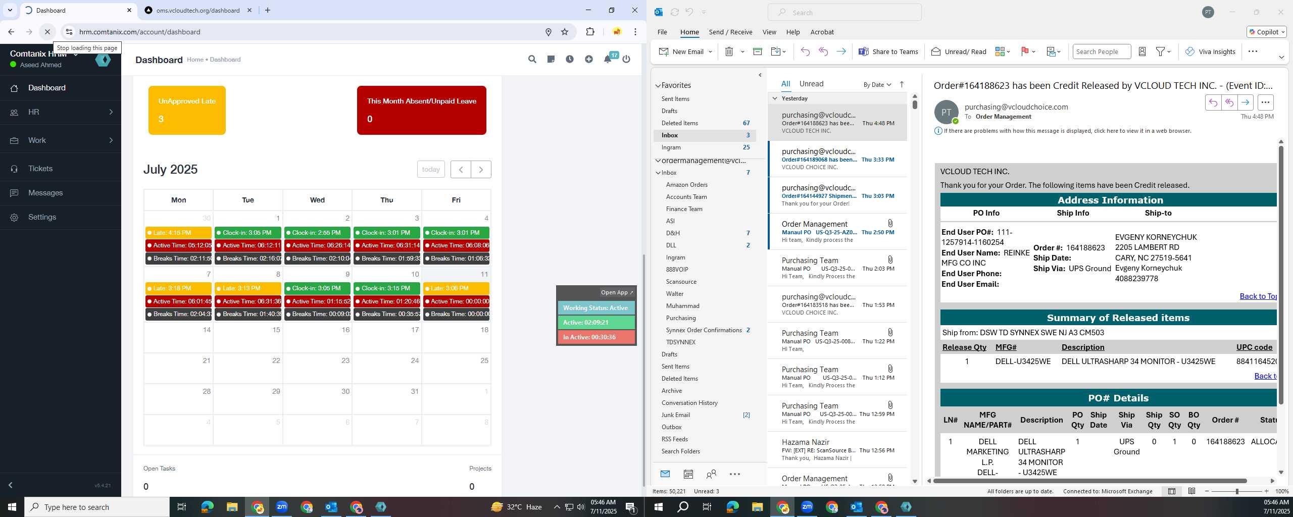The height and width of the screenshot is (517, 1293).
Task: Collapse the Outlook folder pane
Action: click(x=760, y=75)
